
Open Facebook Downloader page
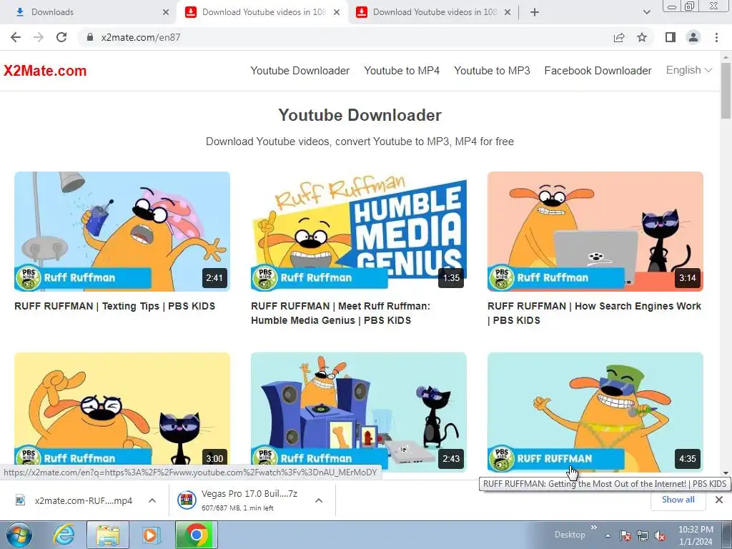pyautogui.click(x=598, y=71)
